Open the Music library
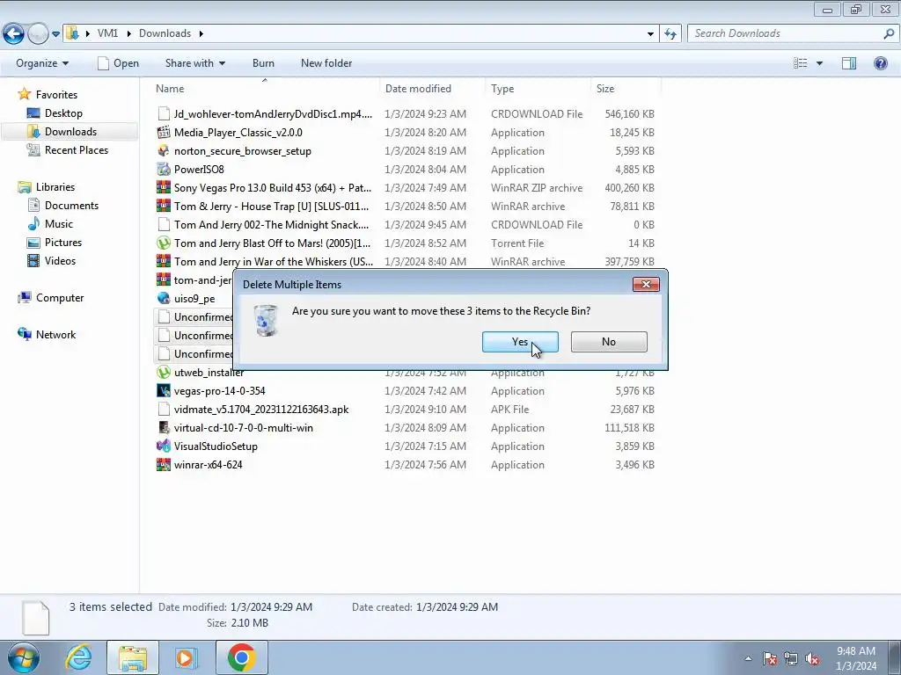The height and width of the screenshot is (675, 901). [x=59, y=224]
